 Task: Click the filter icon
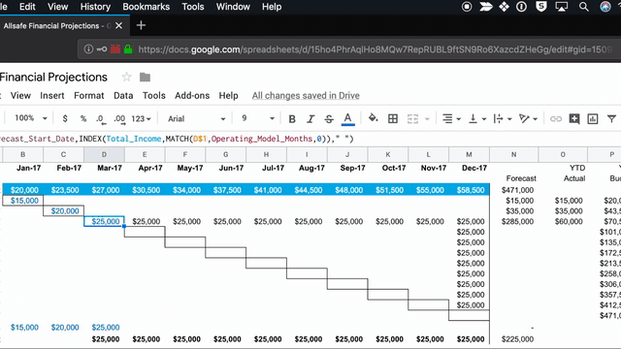(611, 118)
